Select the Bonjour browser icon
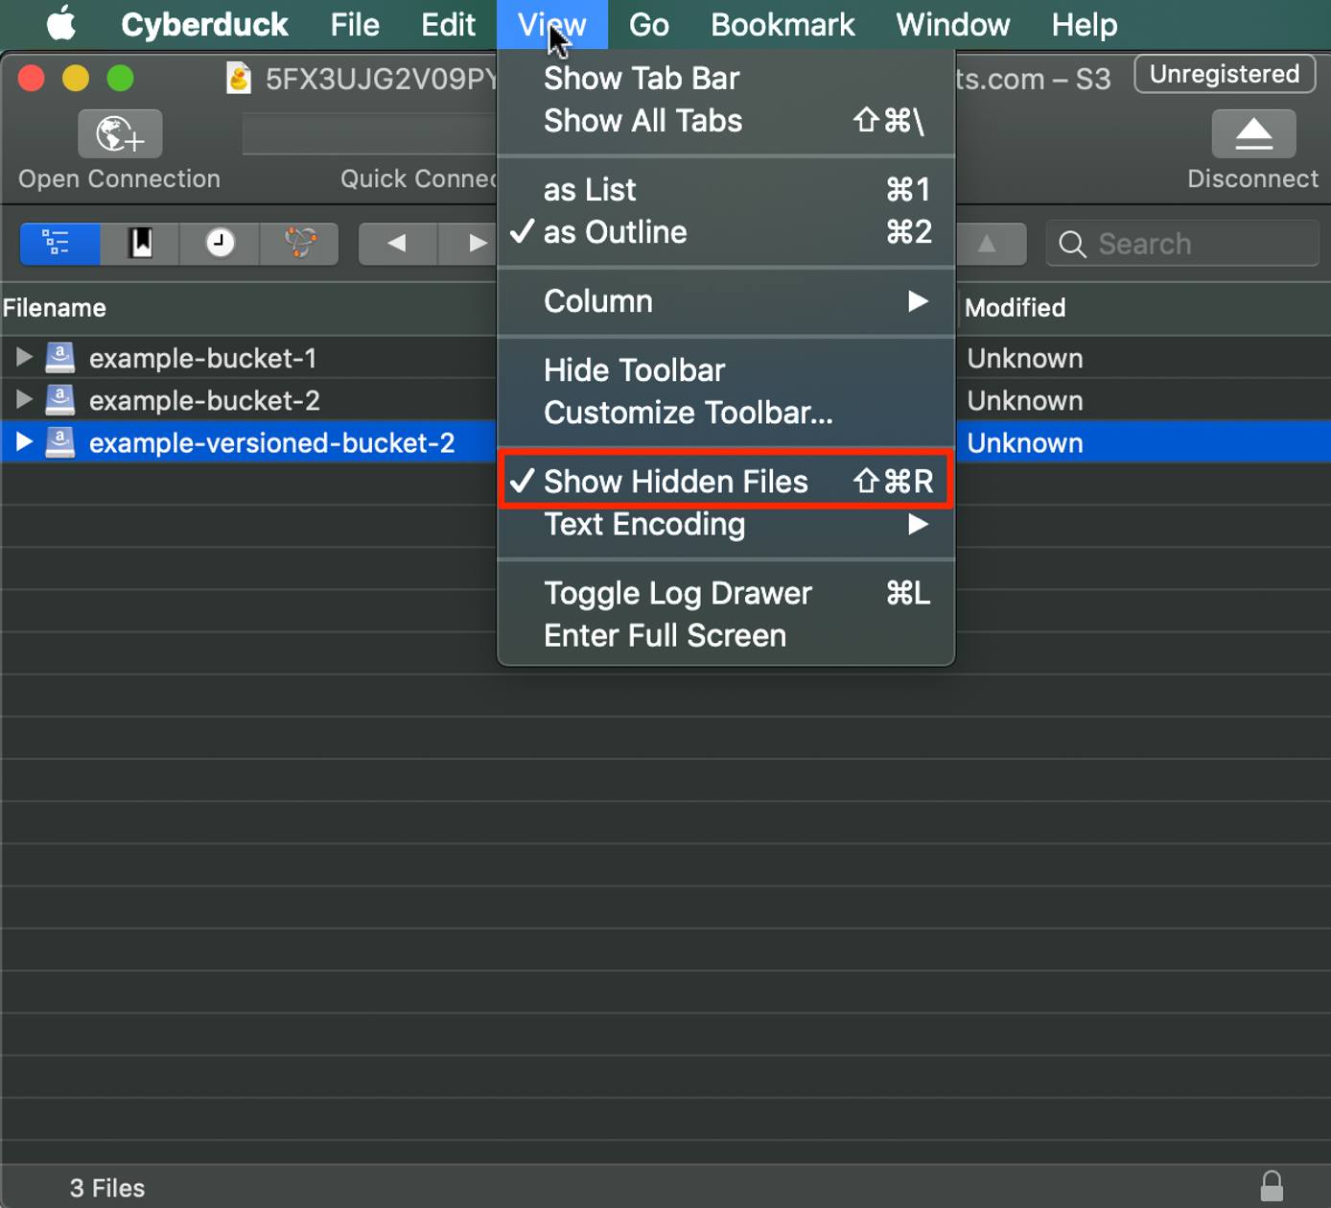 pos(298,244)
